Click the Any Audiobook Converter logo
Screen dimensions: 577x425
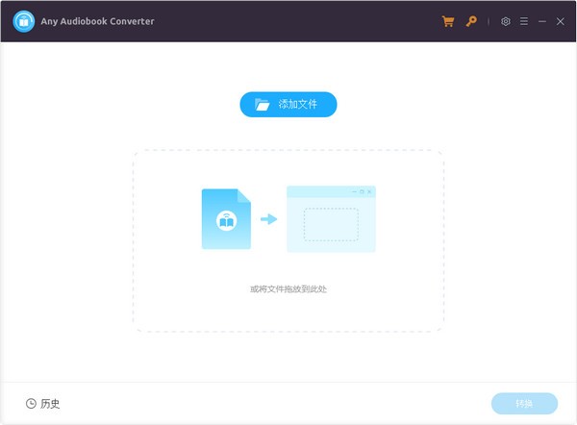[x=24, y=21]
